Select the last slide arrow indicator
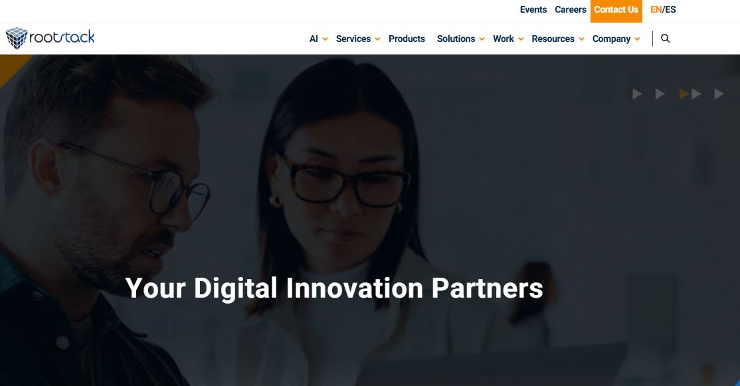 (x=719, y=94)
